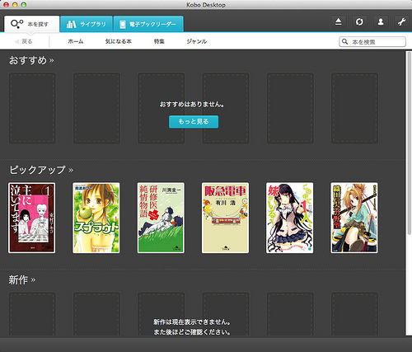412x352 pixels.
Task: Click the 新作は現在表示できません message
Action: pos(192,321)
